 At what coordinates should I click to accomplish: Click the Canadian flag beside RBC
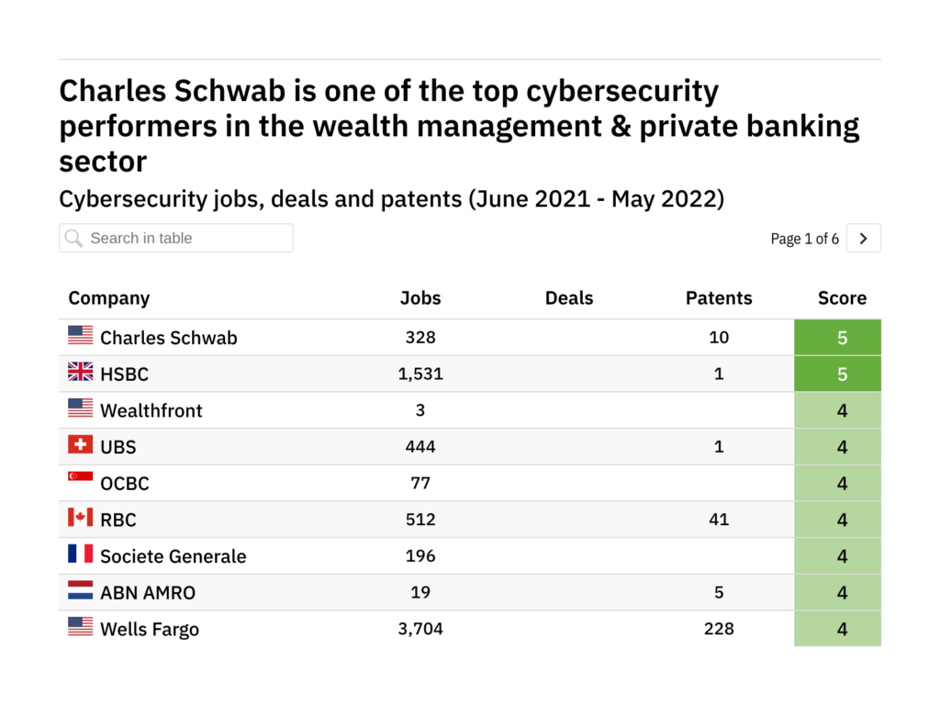point(81,518)
